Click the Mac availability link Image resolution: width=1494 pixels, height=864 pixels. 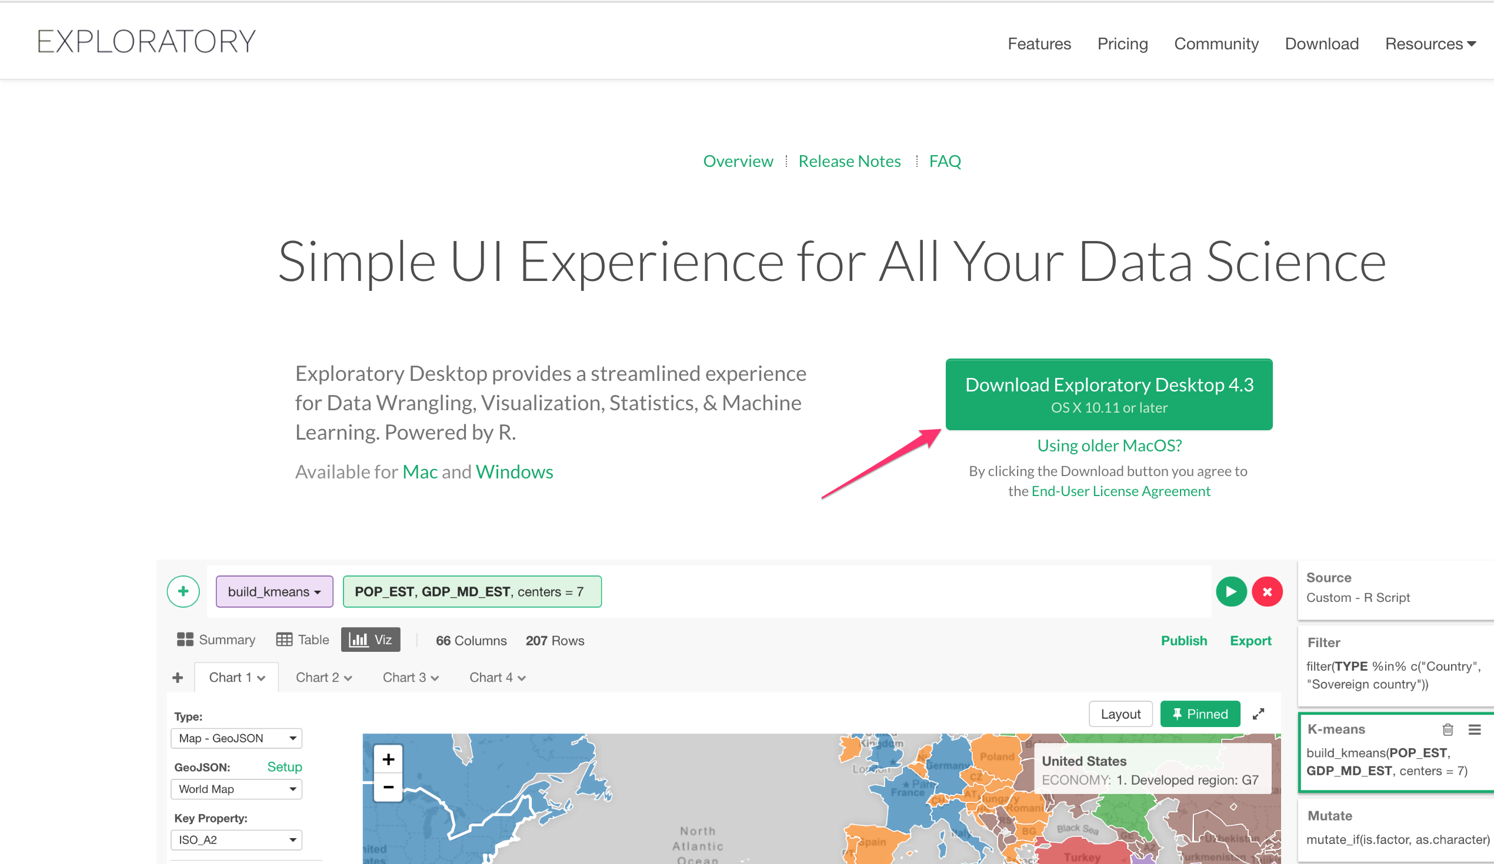coord(420,472)
